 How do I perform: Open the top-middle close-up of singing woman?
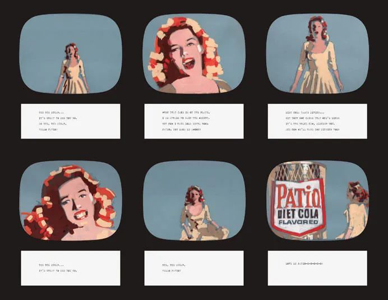tap(194, 54)
